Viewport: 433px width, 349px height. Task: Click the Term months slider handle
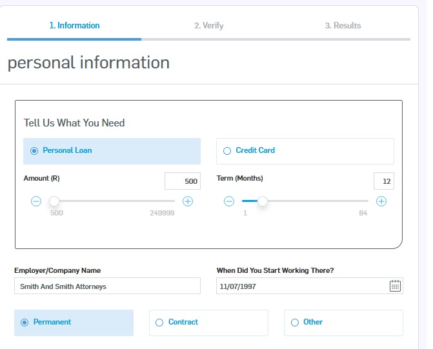[262, 201]
